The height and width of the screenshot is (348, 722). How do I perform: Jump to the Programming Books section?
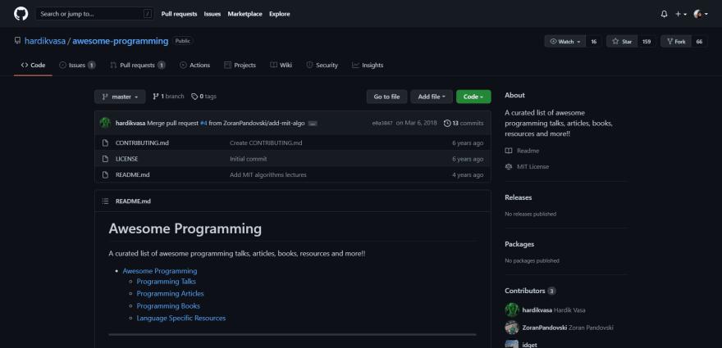point(168,305)
